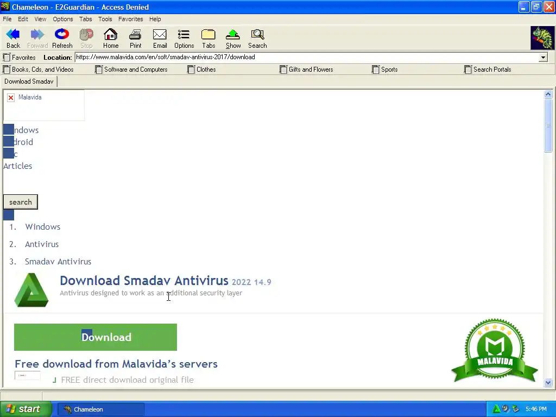556x417 pixels.
Task: Expand the Location address dropdown arrow
Action: (x=543, y=58)
